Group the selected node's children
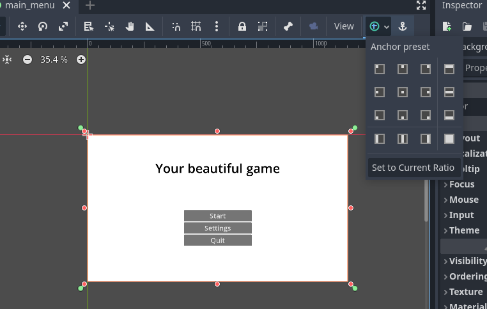Screen dimensions: 487x309 point(263,26)
